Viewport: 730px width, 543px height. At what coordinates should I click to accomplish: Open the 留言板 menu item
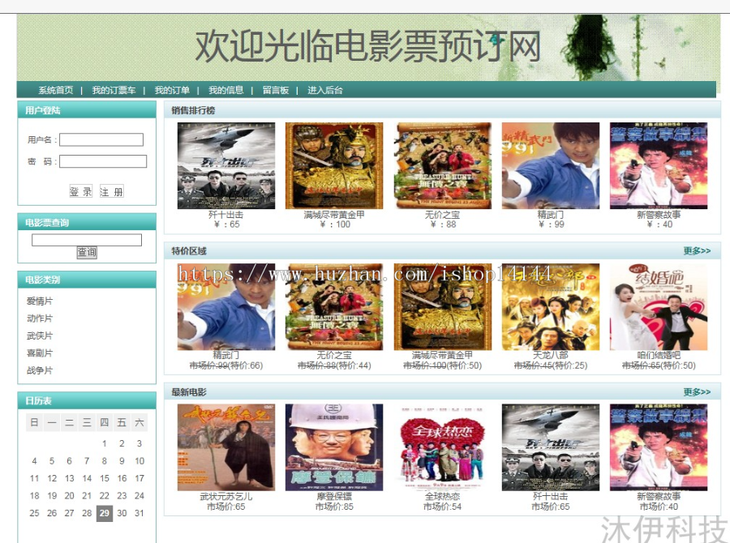tap(275, 90)
